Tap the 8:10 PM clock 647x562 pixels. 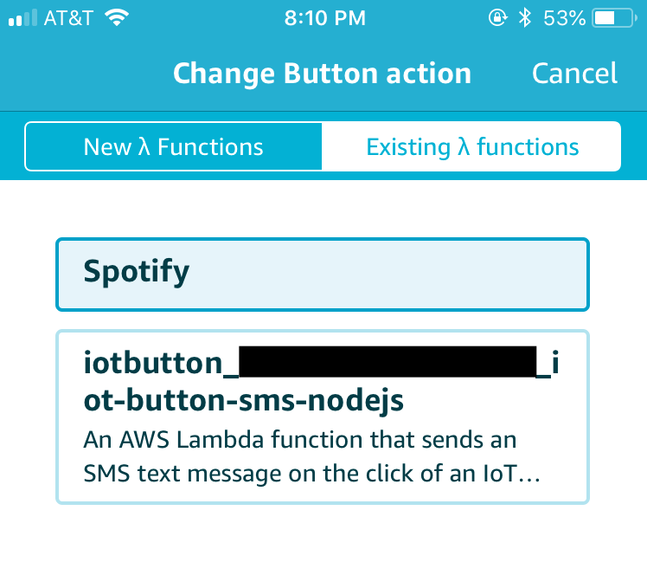(324, 18)
